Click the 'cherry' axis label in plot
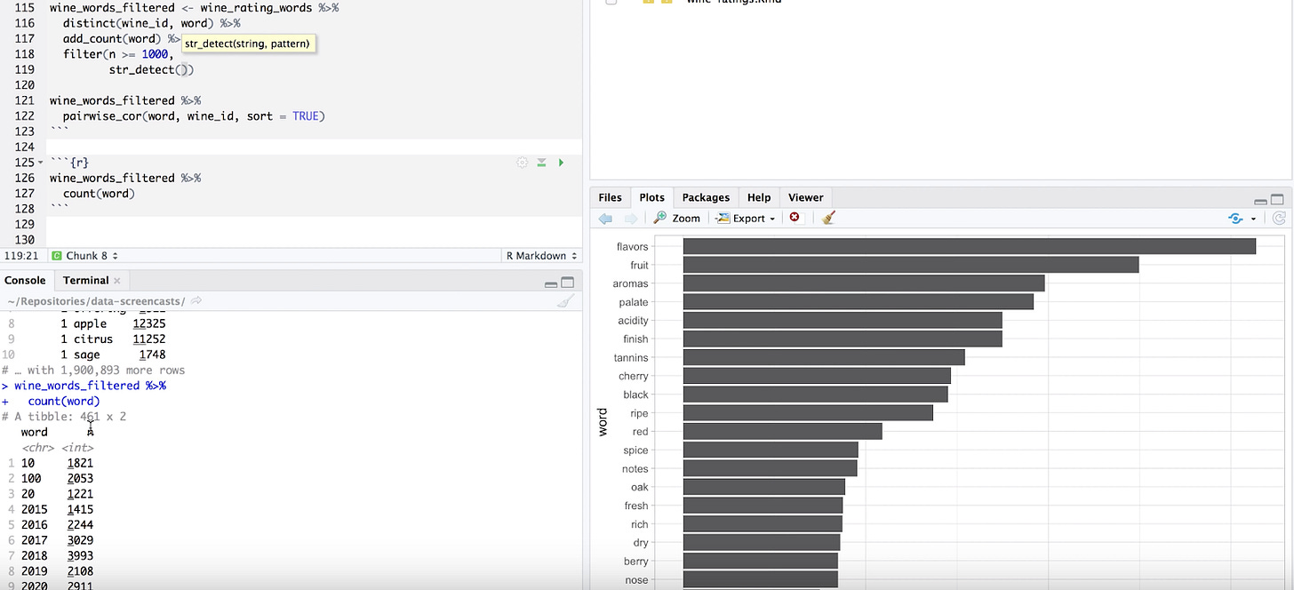 click(634, 376)
